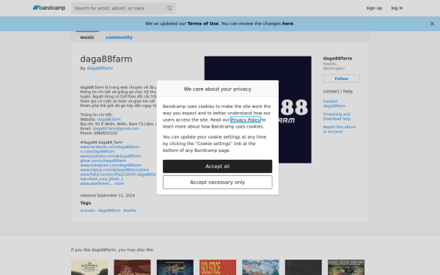Focus the artist, album, or track search field

click(x=123, y=8)
